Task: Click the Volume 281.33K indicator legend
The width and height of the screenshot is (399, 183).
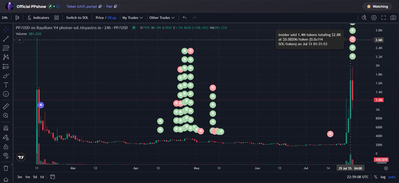Action: click(29, 34)
